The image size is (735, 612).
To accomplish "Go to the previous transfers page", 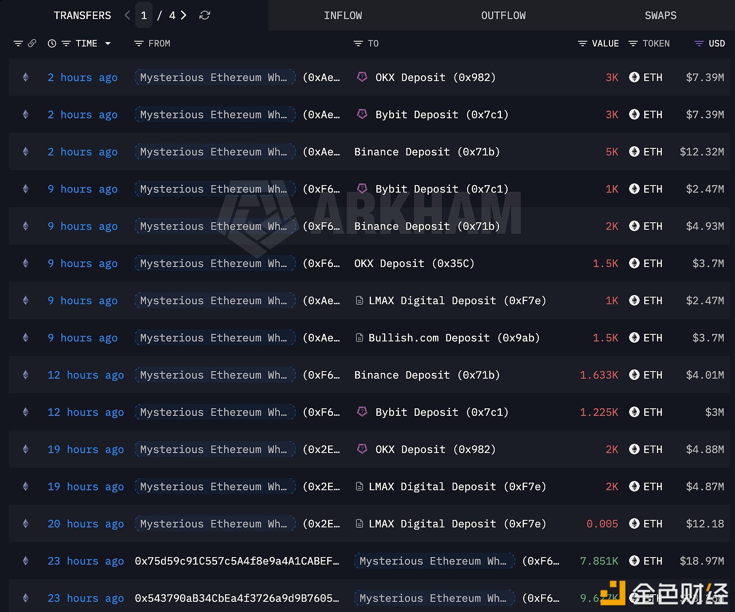I will click(127, 15).
